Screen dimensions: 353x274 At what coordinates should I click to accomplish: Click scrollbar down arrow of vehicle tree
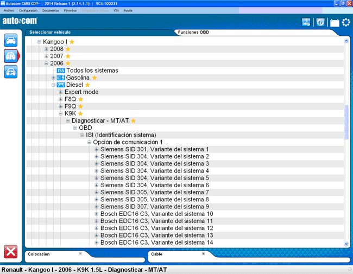(x=346, y=244)
